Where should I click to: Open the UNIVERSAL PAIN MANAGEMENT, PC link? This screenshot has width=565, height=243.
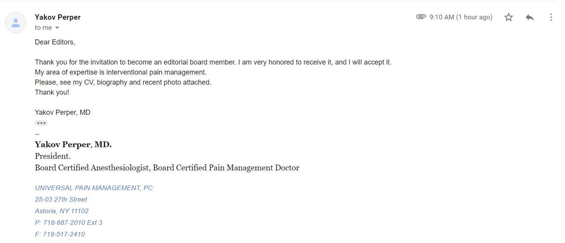coord(94,188)
